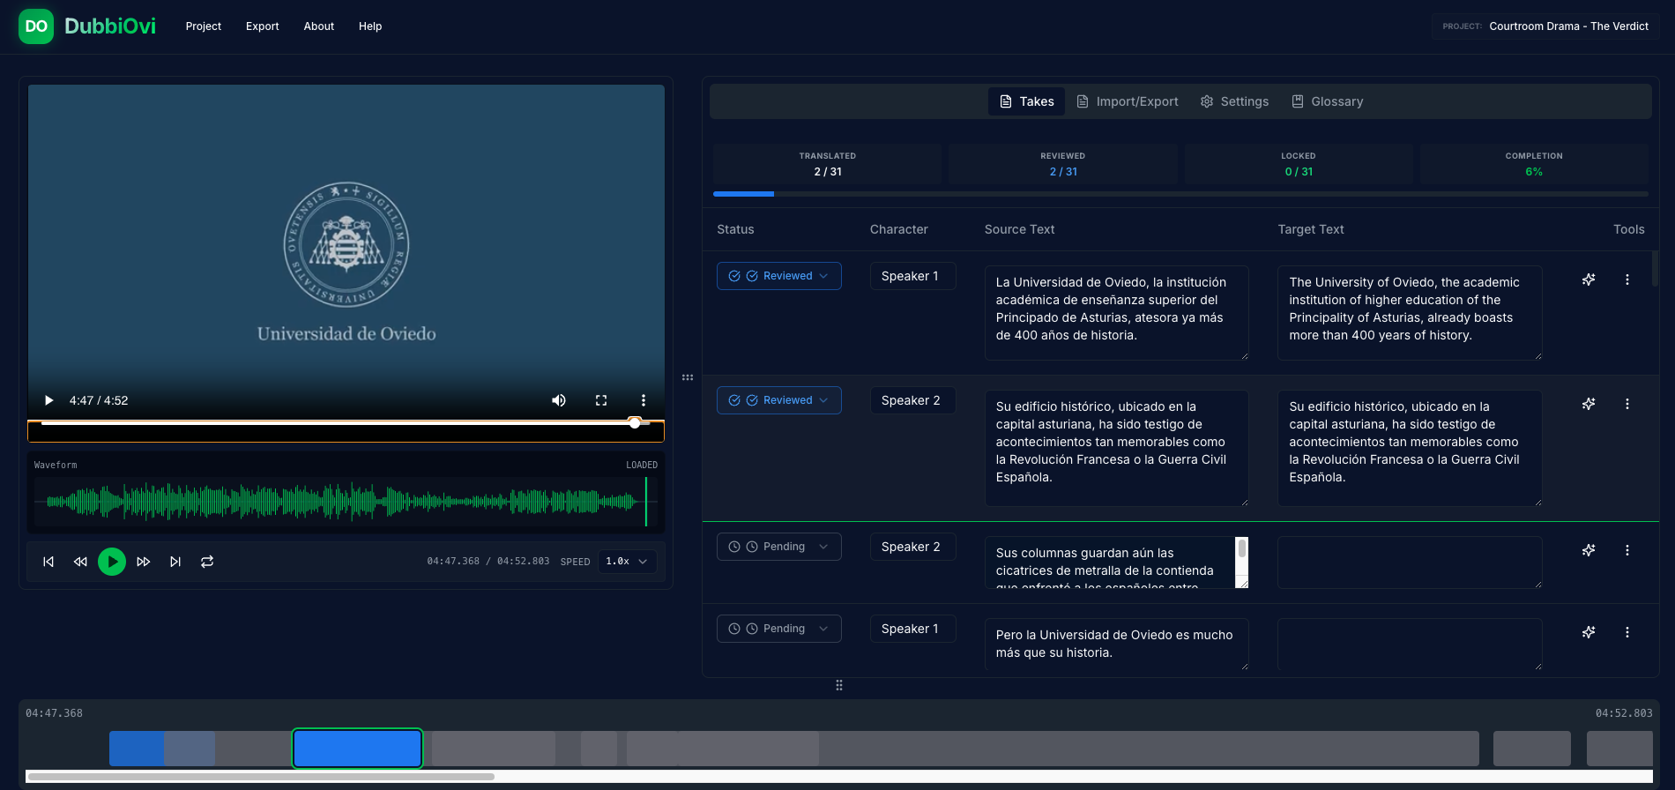Screen dimensions: 1675x790
Task: Click target text 'The University of Oviedo' field
Action: [x=1410, y=313]
